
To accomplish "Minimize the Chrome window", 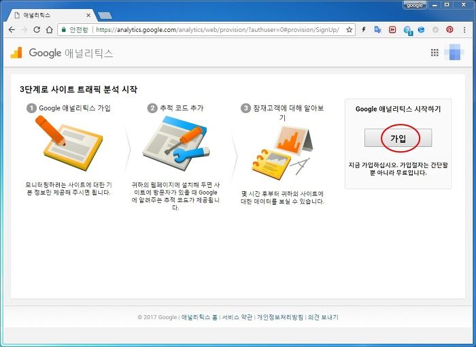I will click(435, 5).
